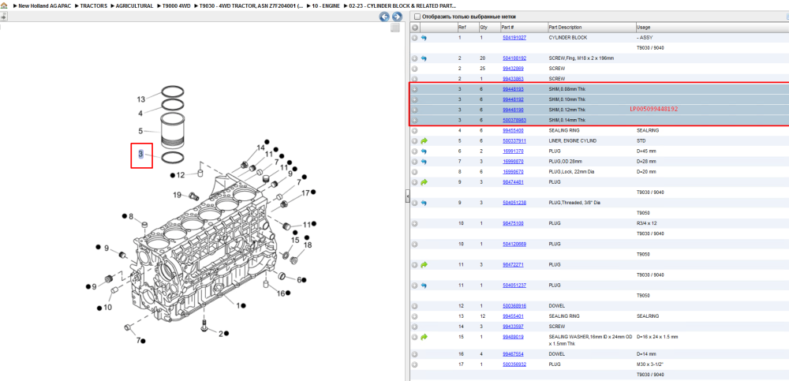This screenshot has width=789, height=381.
Task: Click blue arrow icon for part 504108192
Action: tap(424, 58)
